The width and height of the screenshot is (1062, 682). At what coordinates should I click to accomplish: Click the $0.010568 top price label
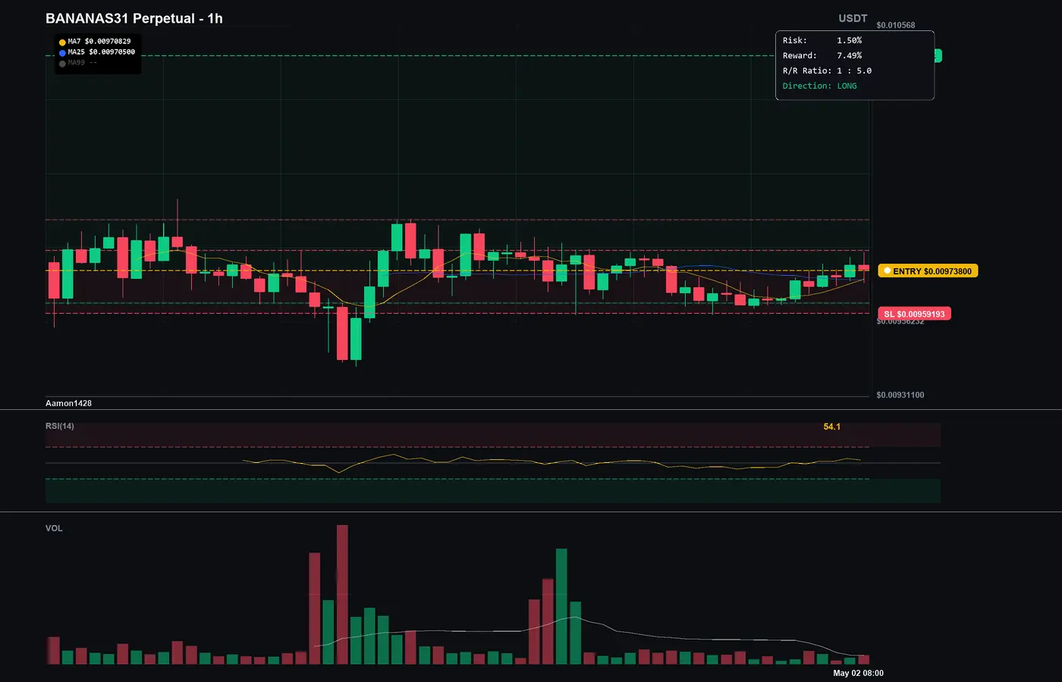(x=895, y=25)
